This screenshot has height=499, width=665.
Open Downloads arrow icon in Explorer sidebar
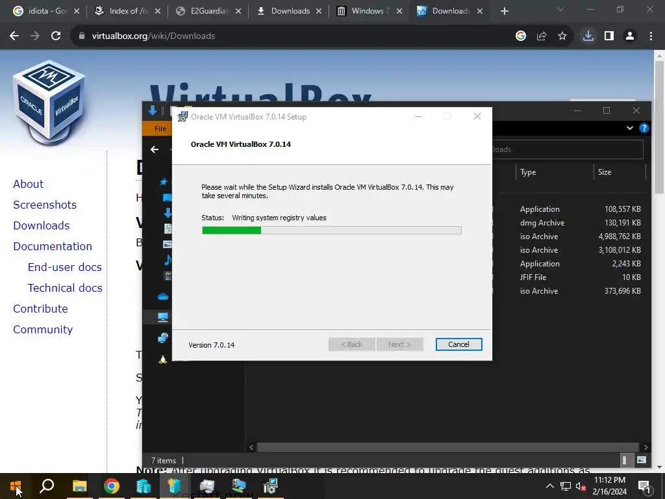[168, 213]
